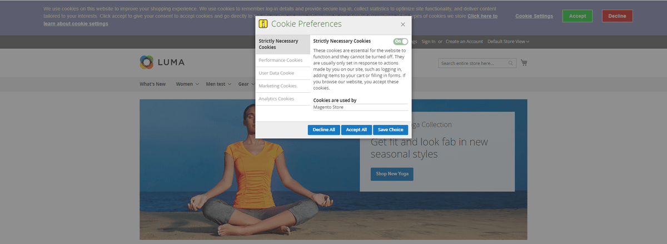Toggle the Strictly Necessary Cookies switch
This screenshot has height=244, width=667.
coord(400,41)
